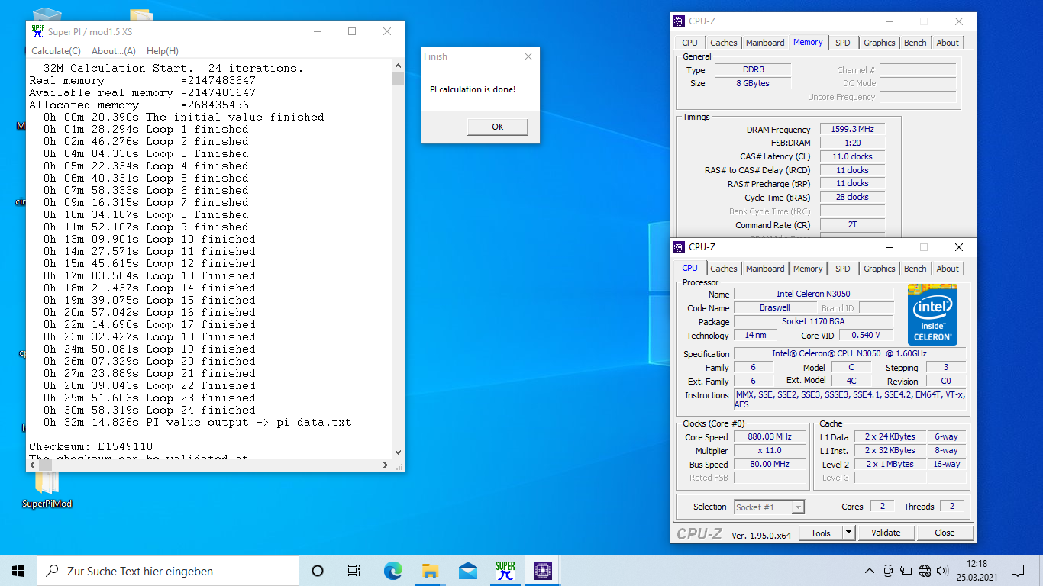Open About tab in lower CPU-Z window
Screen dimensions: 1043x586
[x=948, y=269]
